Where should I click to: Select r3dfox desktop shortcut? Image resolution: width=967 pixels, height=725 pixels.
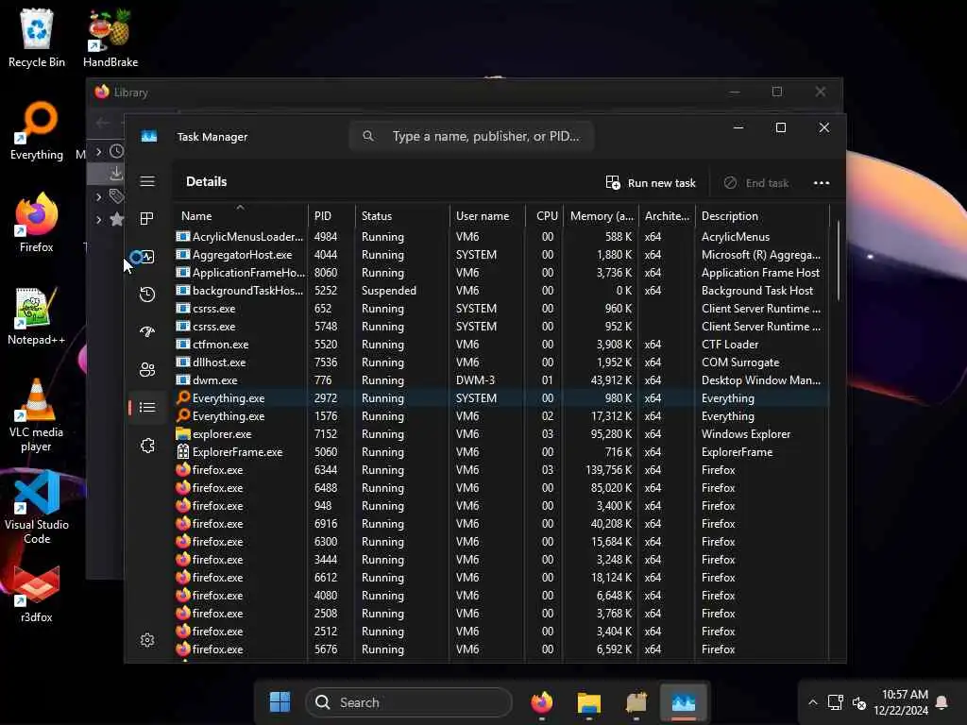37,593
